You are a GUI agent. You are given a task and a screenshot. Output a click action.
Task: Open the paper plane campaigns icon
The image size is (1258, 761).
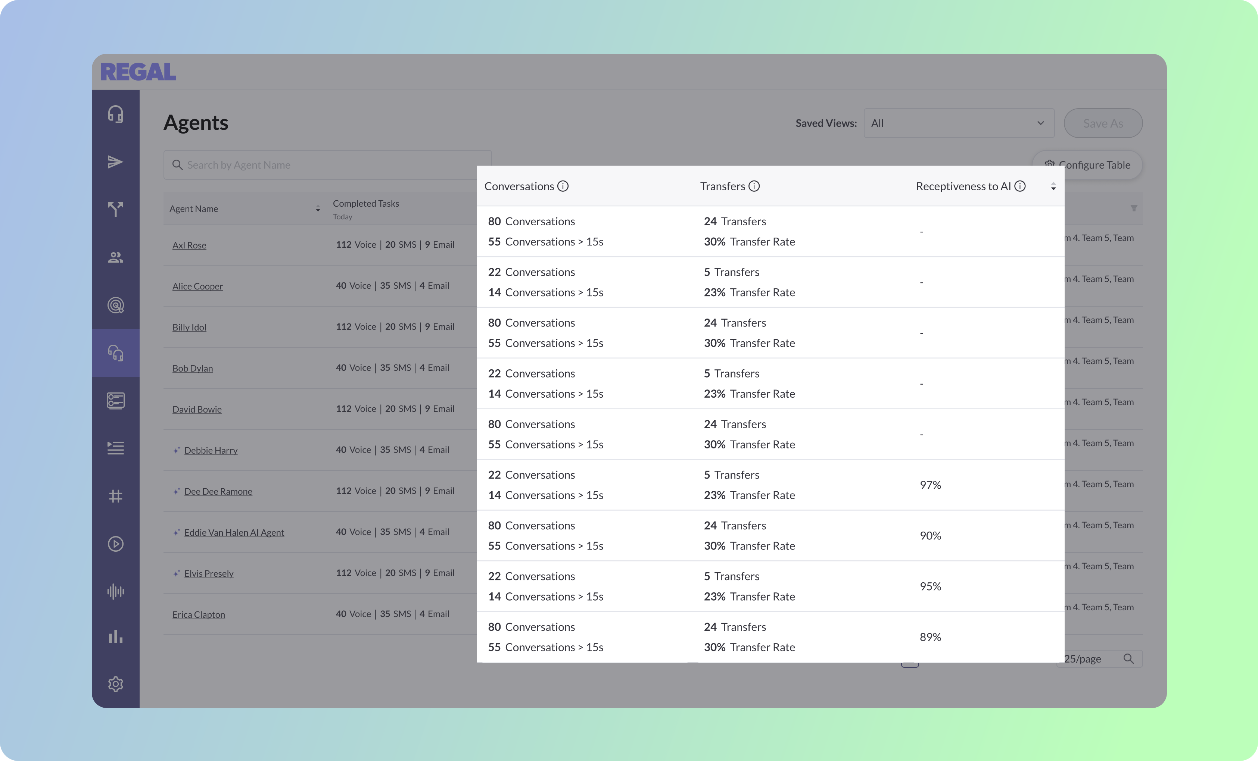tap(115, 162)
